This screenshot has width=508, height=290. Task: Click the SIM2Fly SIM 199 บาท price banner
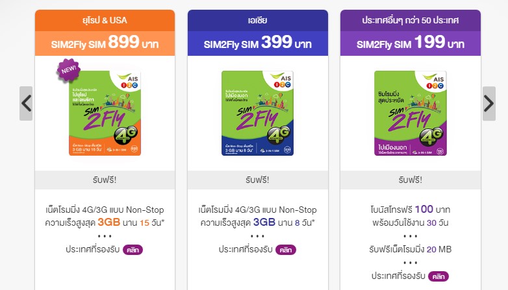coord(411,43)
